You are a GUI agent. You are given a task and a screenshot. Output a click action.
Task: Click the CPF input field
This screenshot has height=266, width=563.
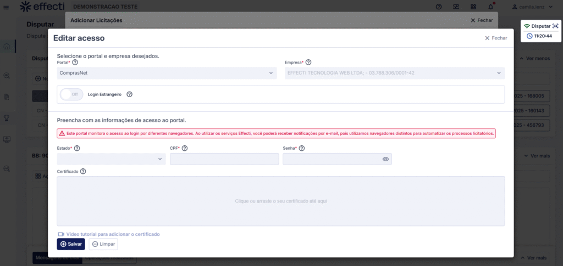click(x=224, y=159)
